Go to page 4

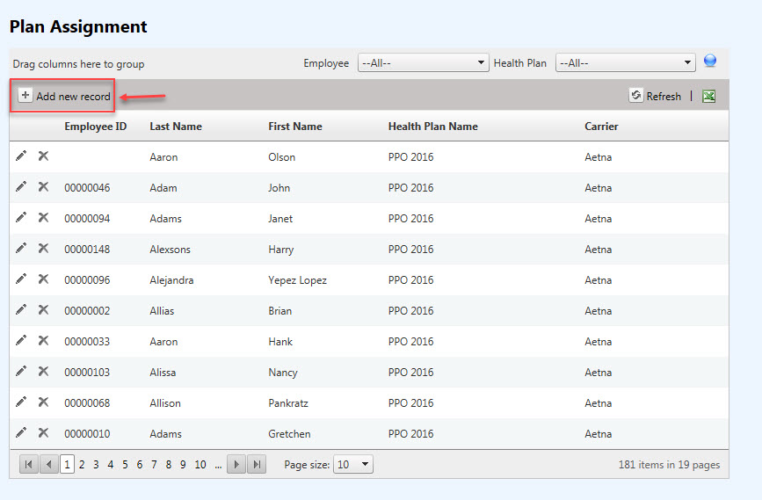coord(111,465)
